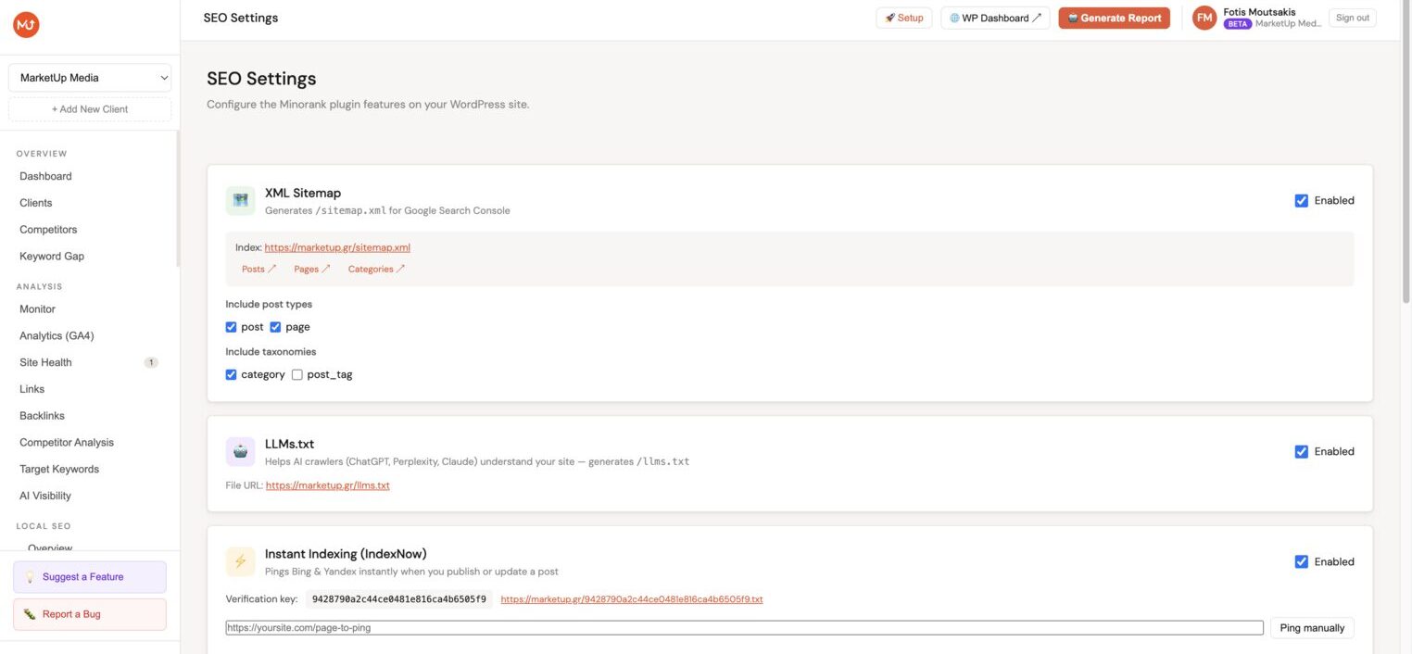Open the WP Dashboard link button
The width and height of the screenshot is (1412, 654).
click(995, 18)
